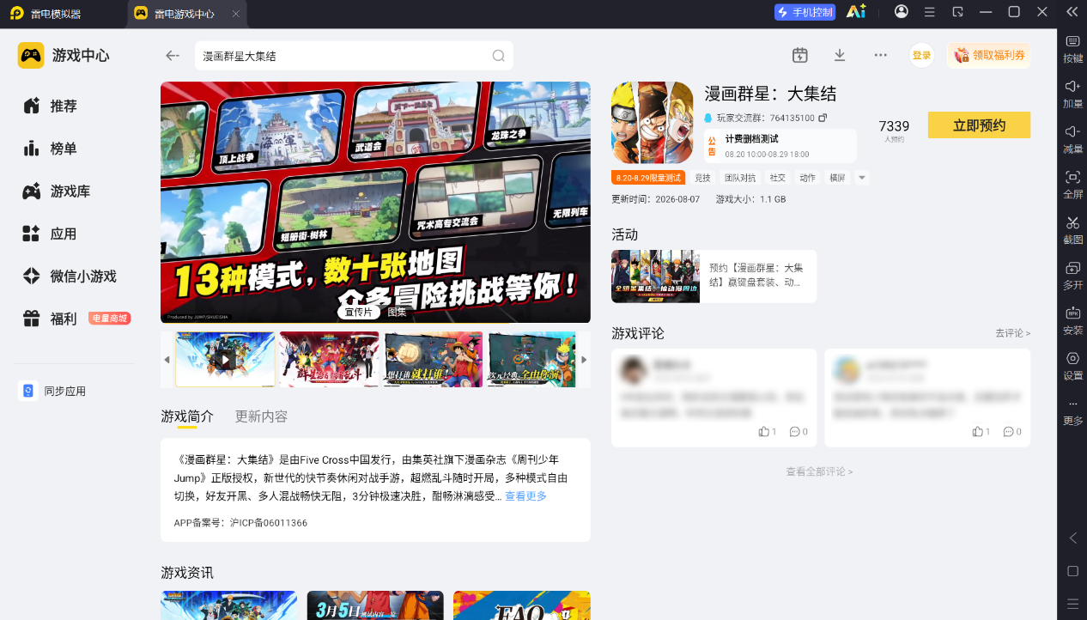Click the AI assistant icon in title bar
Screen dimensions: 1087x620
pyautogui.click(x=855, y=12)
